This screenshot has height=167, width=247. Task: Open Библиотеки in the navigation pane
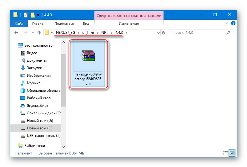(x=34, y=146)
